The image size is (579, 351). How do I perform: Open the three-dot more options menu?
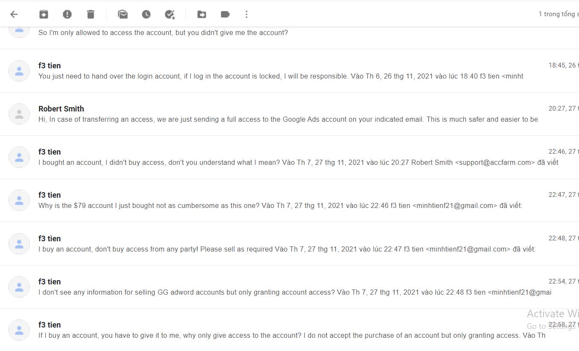pos(246,15)
